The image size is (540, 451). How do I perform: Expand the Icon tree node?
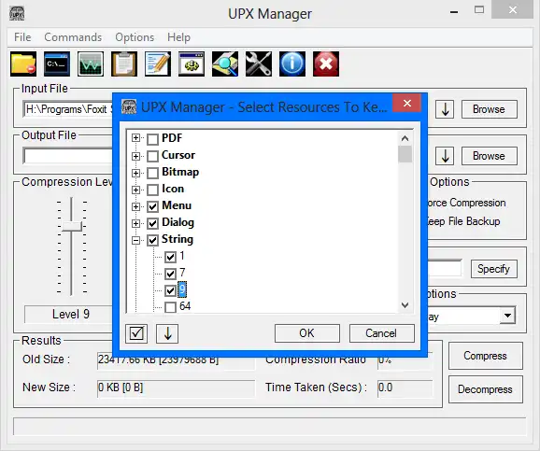tap(135, 190)
